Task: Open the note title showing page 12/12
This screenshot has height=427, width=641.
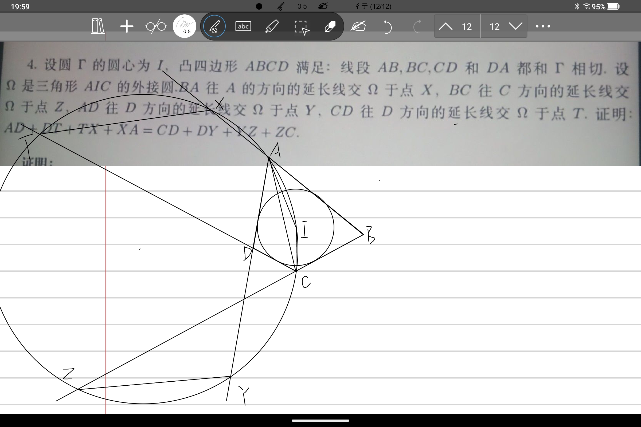Action: [x=373, y=6]
